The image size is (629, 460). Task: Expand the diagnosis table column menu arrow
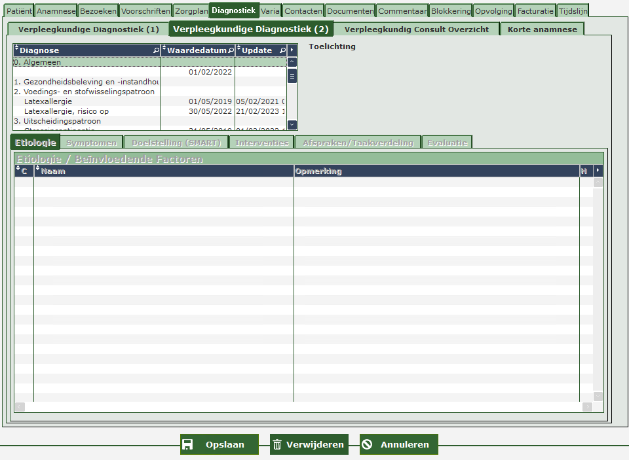292,50
